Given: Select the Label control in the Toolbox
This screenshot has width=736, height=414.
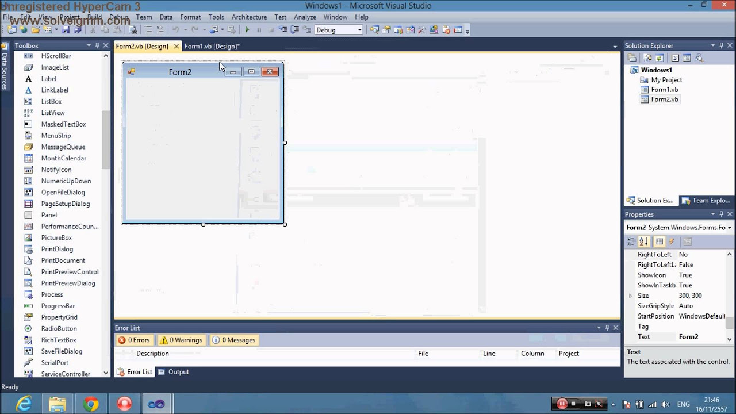Looking at the screenshot, I should (49, 79).
